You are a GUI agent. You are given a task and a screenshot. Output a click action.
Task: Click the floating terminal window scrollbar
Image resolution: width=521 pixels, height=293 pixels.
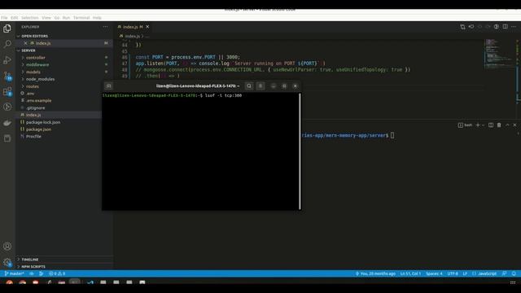300,151
